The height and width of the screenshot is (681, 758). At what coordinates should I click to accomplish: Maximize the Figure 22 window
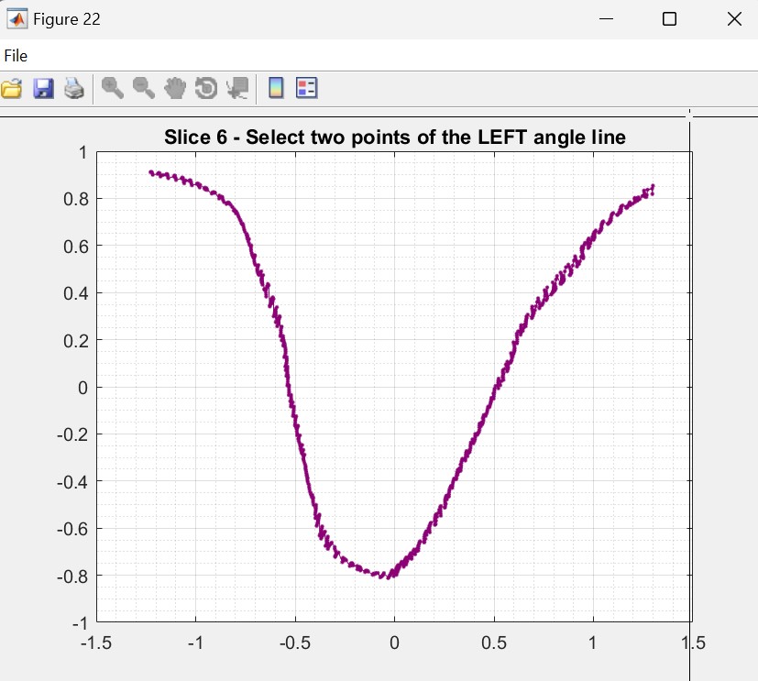pos(669,19)
